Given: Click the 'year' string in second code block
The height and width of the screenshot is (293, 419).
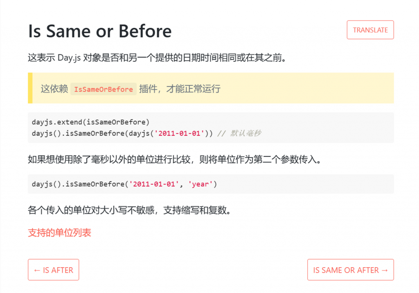Looking at the screenshot, I should pos(200,184).
